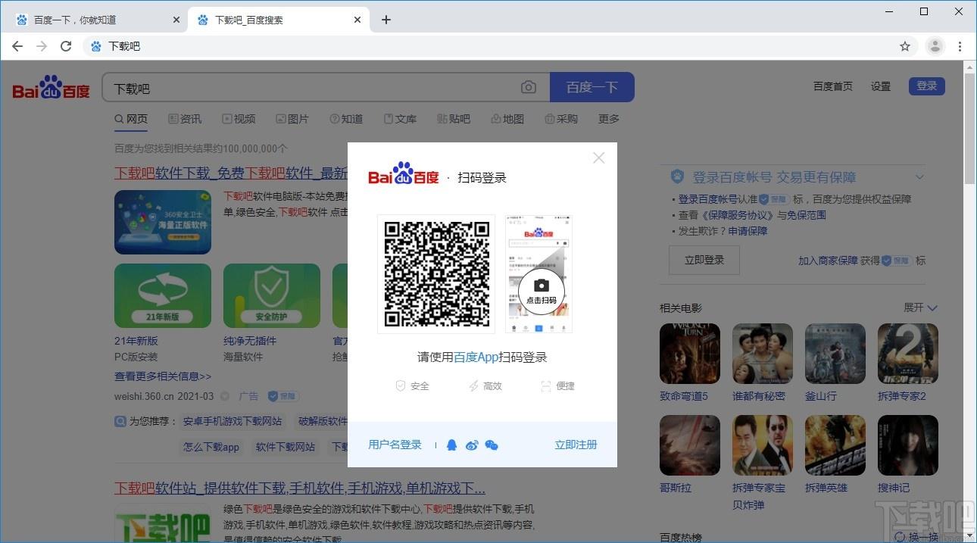Expand the 展开 related movies section
977x543 pixels.
[921, 307]
